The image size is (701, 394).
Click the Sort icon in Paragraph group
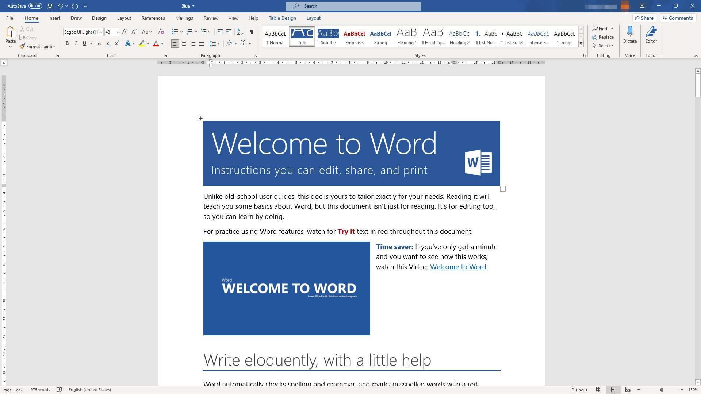(x=240, y=32)
